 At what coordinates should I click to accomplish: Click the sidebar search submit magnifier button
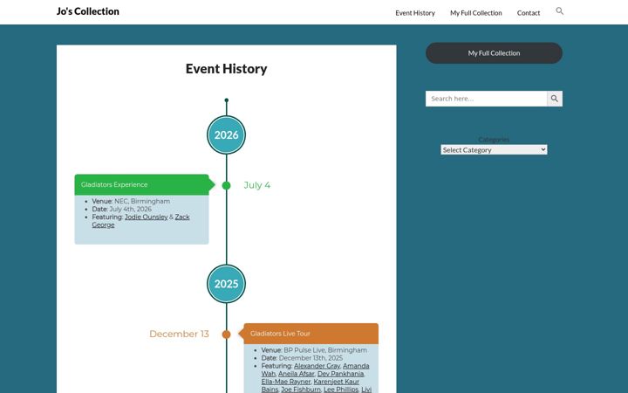tap(555, 99)
